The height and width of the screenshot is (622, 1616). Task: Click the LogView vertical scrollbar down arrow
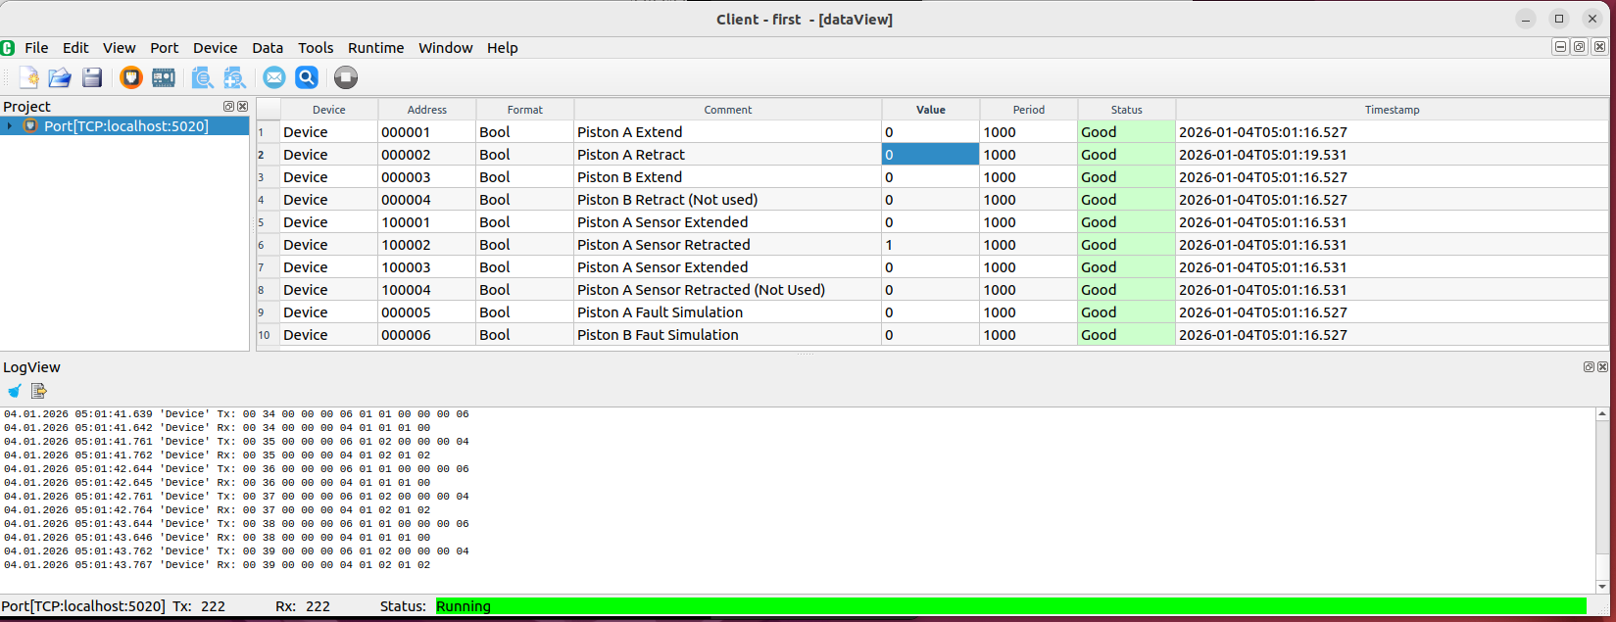[x=1603, y=587]
